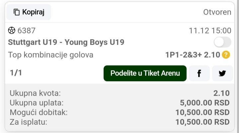Share ticket on Twitter bird icon
Viewport: 239px width, 133px height.
(x=222, y=73)
